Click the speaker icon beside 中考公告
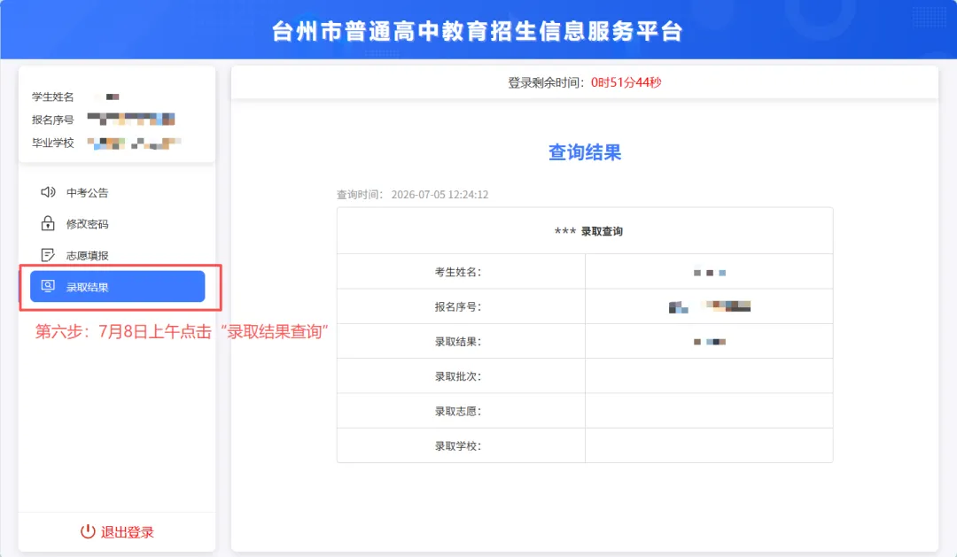Screen dimensions: 957x557 tap(48, 192)
